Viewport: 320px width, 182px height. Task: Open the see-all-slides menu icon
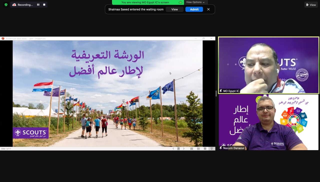pyautogui.click(x=178, y=149)
